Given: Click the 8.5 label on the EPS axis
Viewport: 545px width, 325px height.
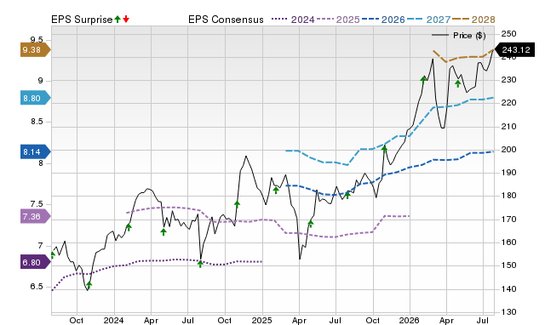Looking at the screenshot, I should 37,122.
